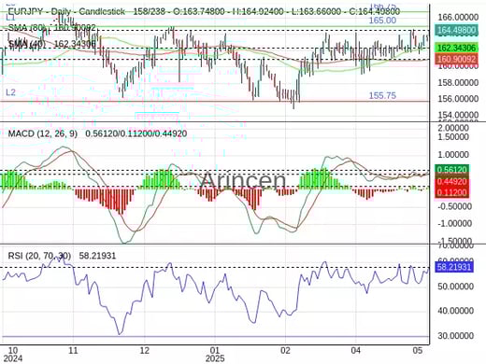
Task: Click the brown 0.11200 histogram value tag
Action: (451, 192)
